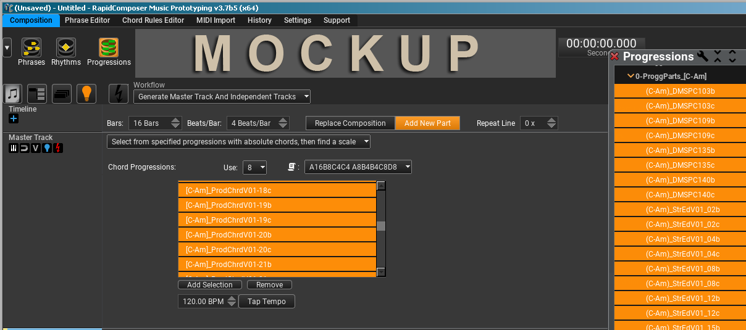Open the A16B8C4C4 A8B4B4C8D8 structure dropdown
This screenshot has height=330, width=746.
click(358, 167)
